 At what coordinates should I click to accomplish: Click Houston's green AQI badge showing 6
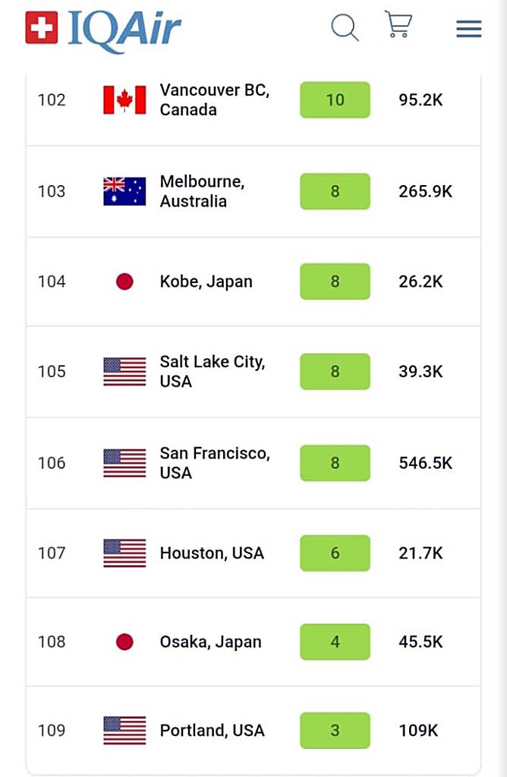[335, 553]
